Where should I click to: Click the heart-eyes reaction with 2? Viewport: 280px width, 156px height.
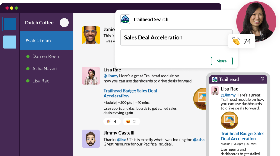[x=131, y=122]
